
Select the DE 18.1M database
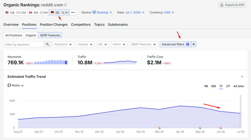pos(59,13)
